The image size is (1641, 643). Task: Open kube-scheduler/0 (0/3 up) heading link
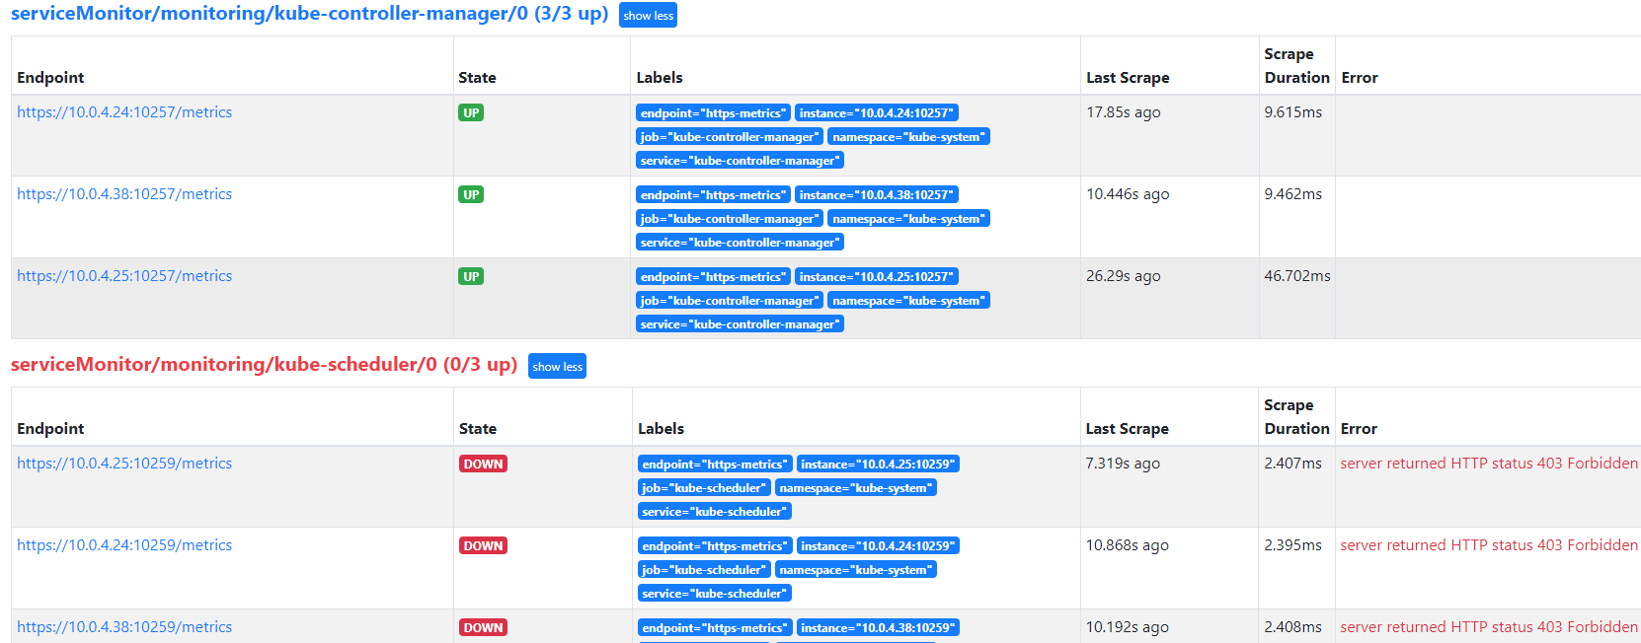coord(264,365)
